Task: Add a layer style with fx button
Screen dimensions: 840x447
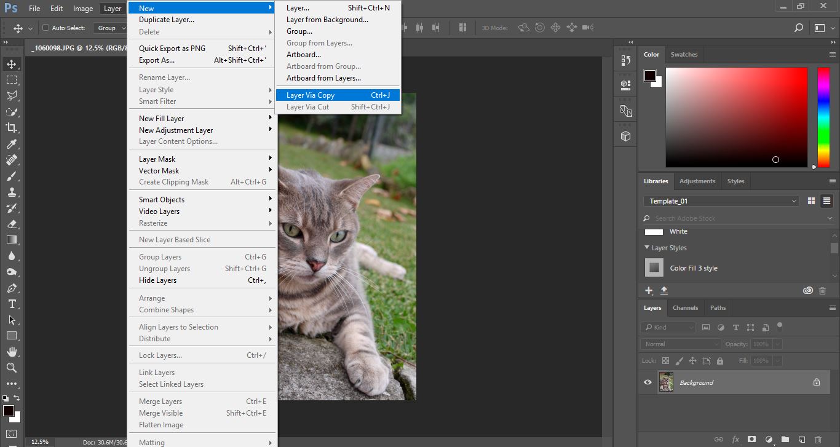Action: tap(735, 439)
